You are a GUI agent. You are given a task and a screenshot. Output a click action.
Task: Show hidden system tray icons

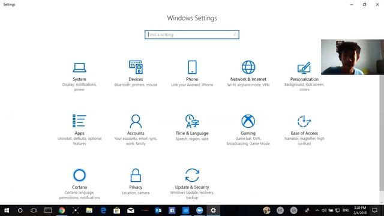pyautogui.click(x=317, y=211)
